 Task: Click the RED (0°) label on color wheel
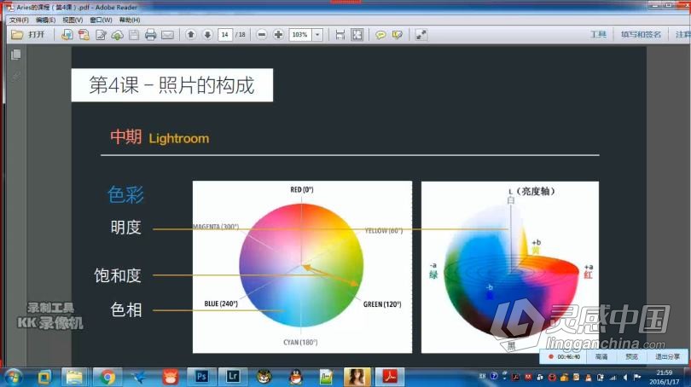[301, 190]
